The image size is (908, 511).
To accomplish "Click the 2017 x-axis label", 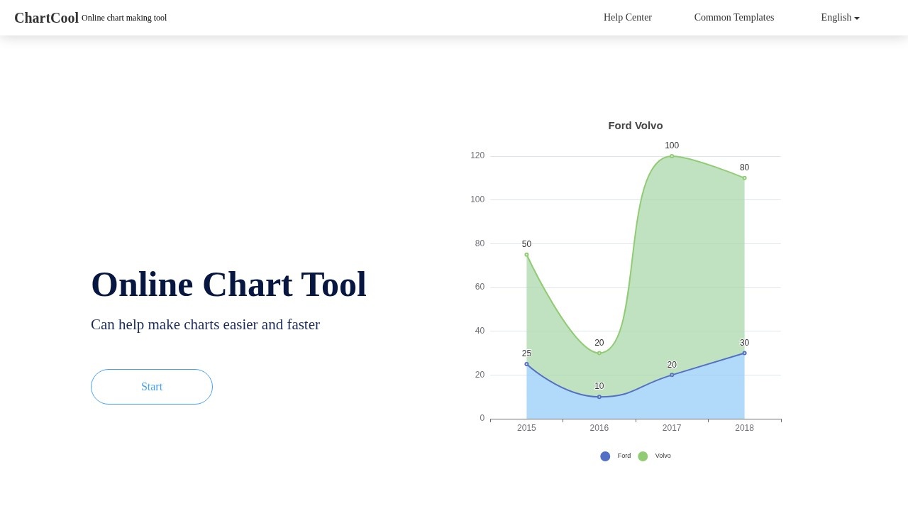I will [672, 428].
